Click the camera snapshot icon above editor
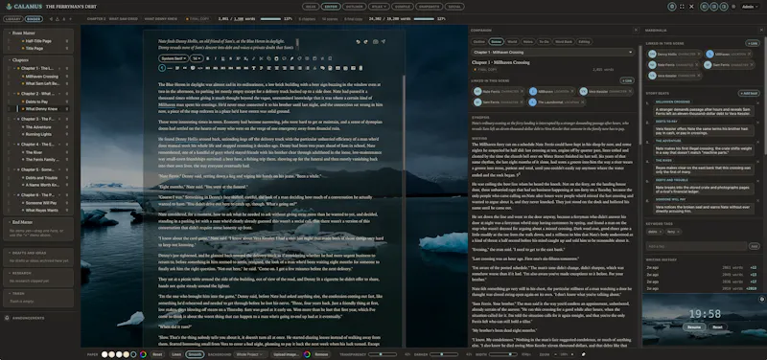 pos(375,42)
